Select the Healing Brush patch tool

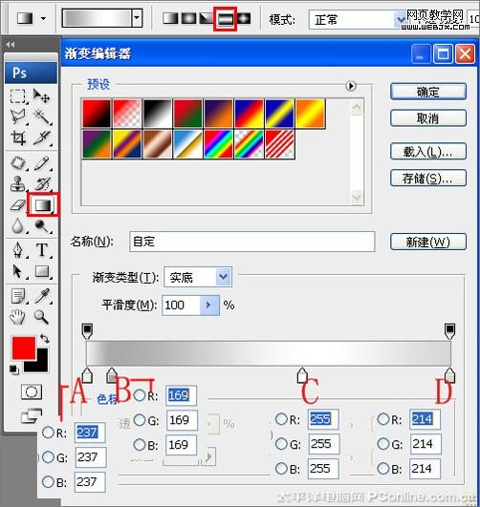coord(18,162)
